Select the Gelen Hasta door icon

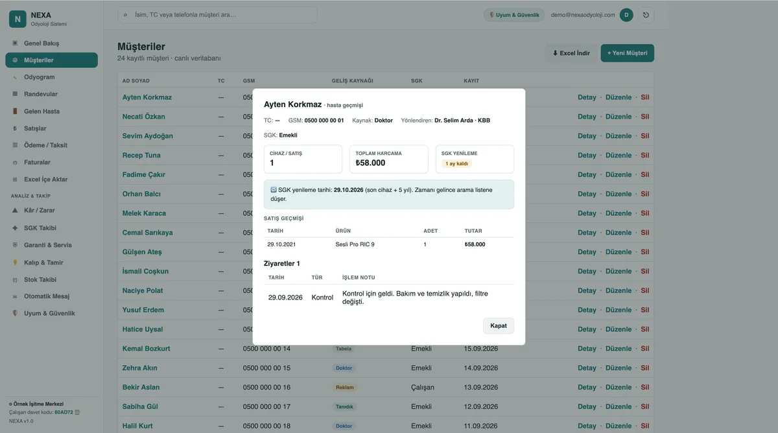[x=15, y=111]
